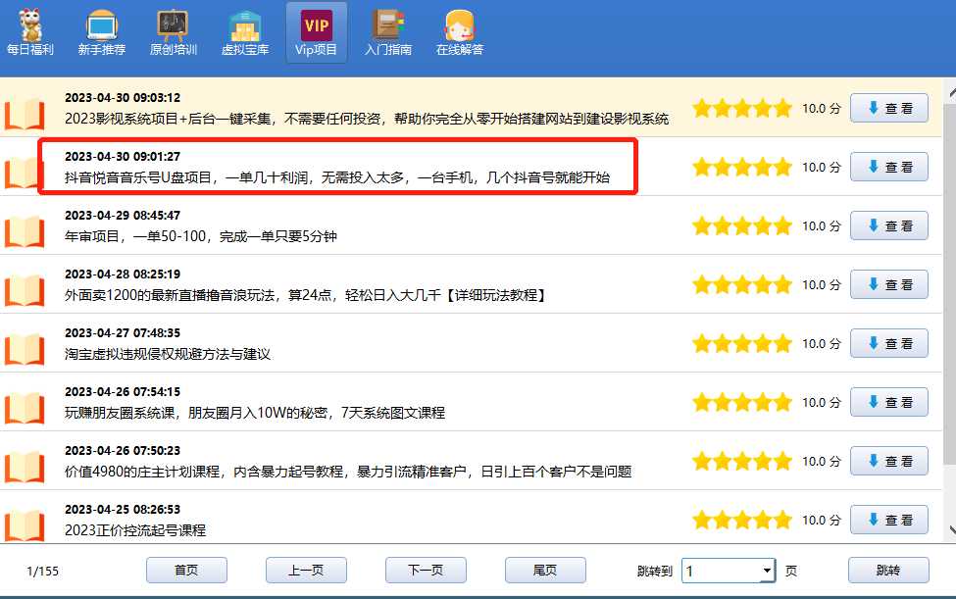Viewport: 956px width, 599px height.
Task: Click book icon for 玩赚朋友圈系统课 row
Action: pyautogui.click(x=25, y=408)
